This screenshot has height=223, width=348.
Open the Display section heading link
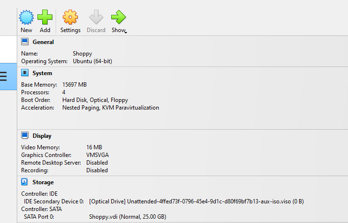pos(42,136)
